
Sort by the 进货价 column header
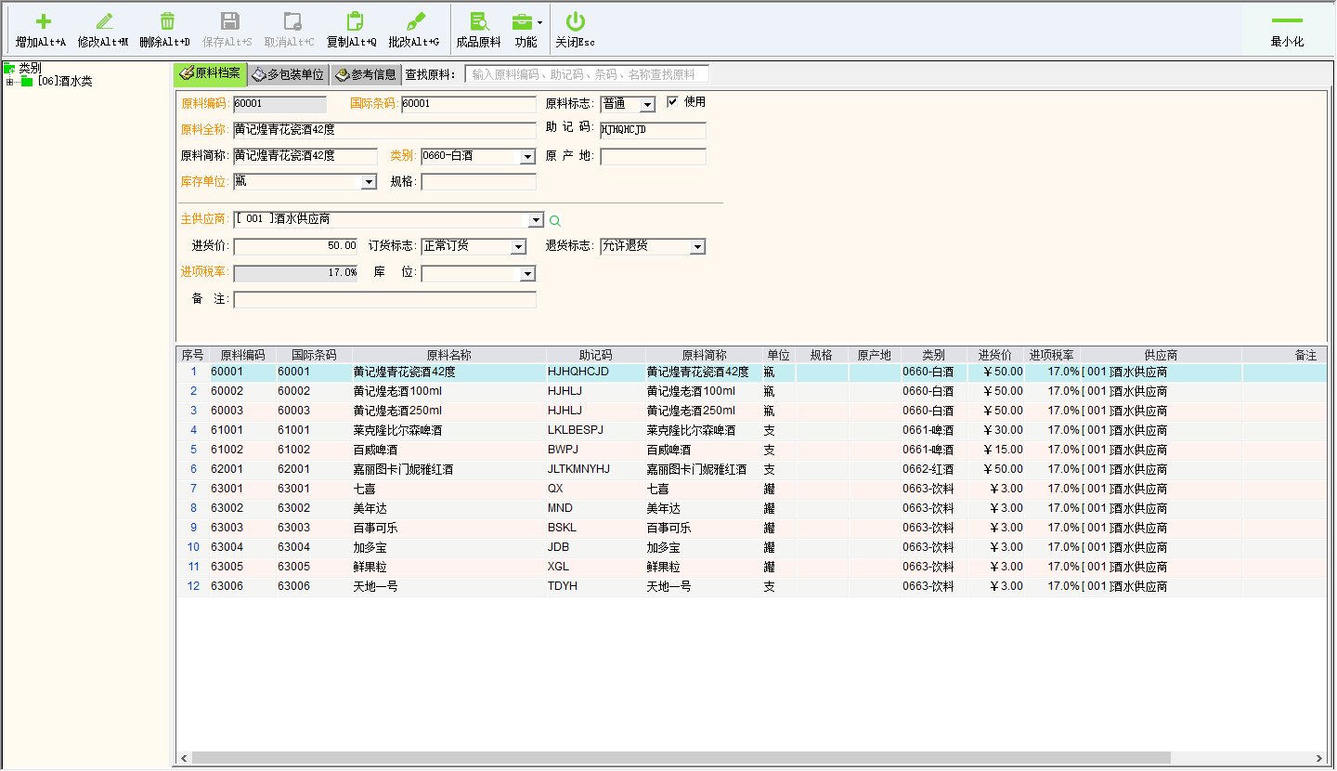click(x=994, y=355)
